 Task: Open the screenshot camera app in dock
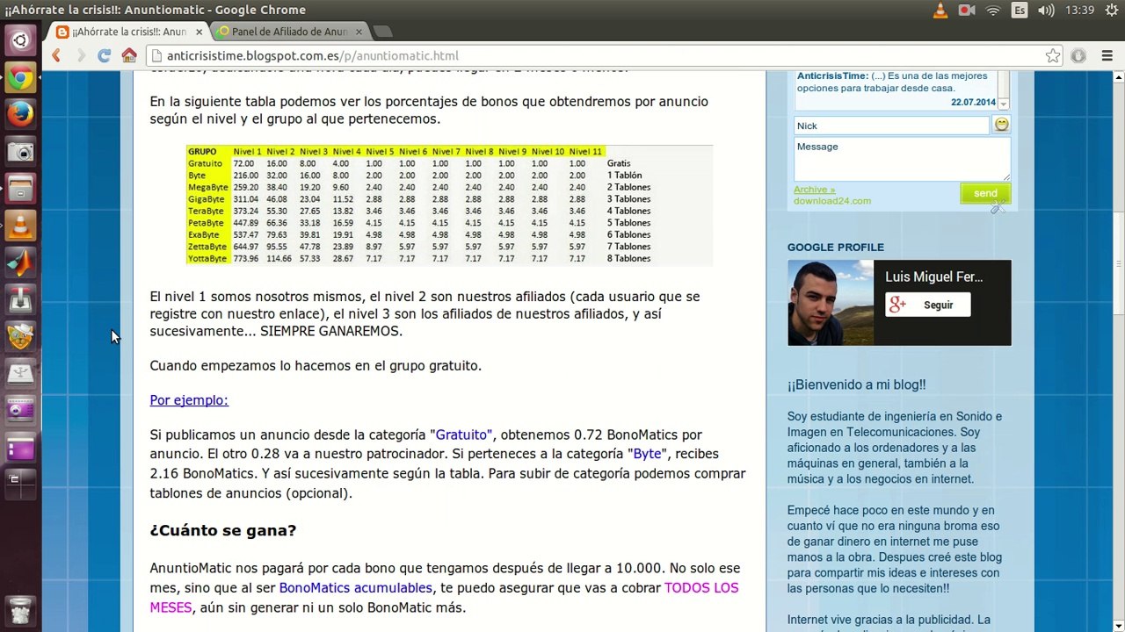pyautogui.click(x=20, y=152)
